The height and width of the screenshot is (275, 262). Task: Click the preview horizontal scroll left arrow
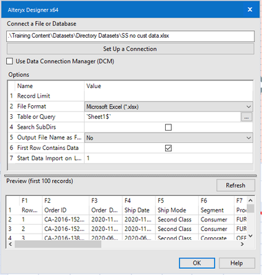point(10,244)
